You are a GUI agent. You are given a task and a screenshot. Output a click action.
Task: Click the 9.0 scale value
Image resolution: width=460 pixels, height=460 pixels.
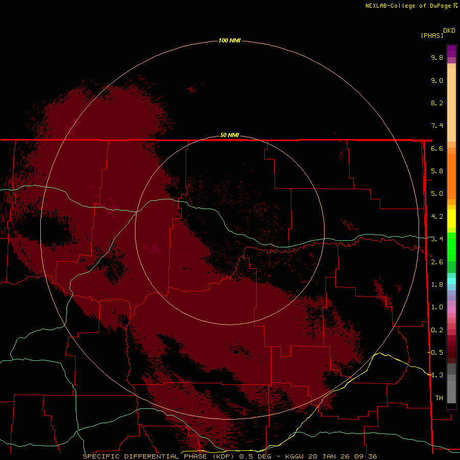[x=437, y=80]
